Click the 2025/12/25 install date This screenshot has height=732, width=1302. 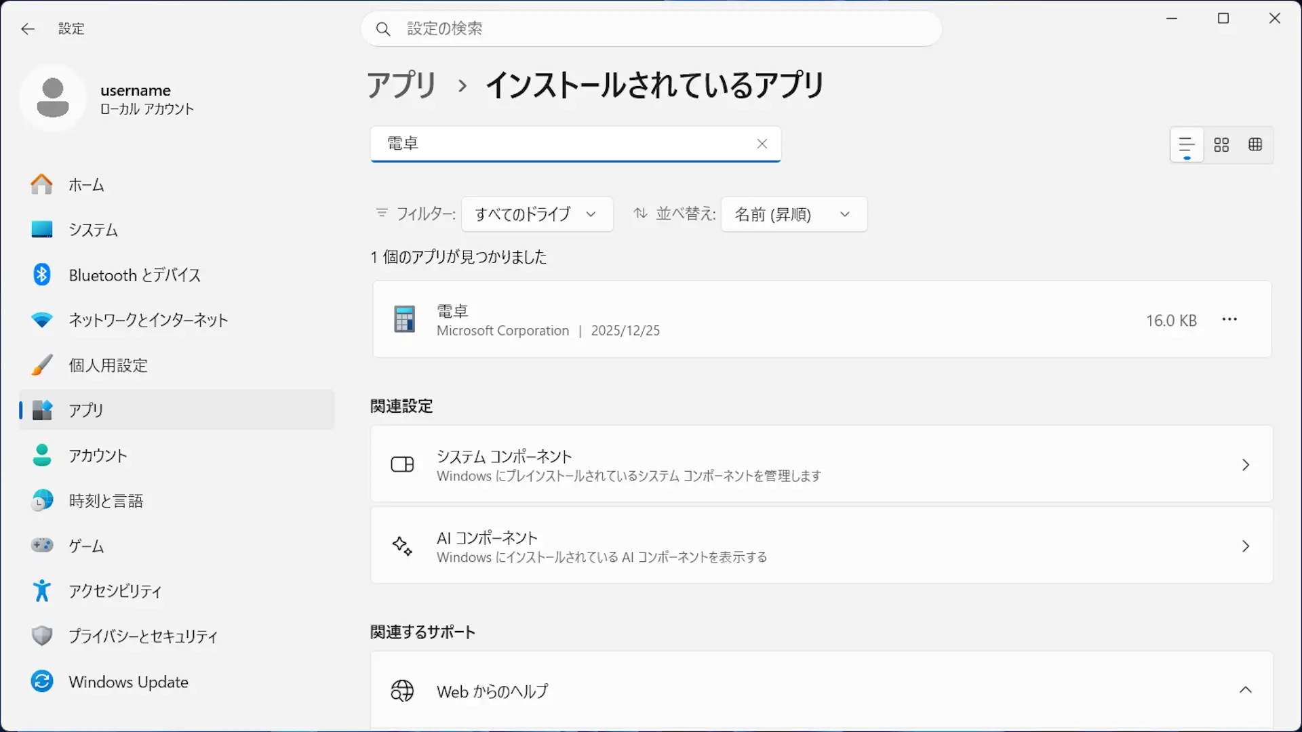[x=625, y=331]
